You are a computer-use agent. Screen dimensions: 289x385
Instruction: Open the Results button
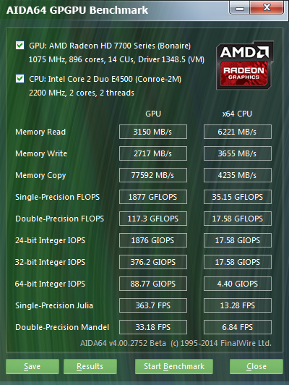pos(90,366)
